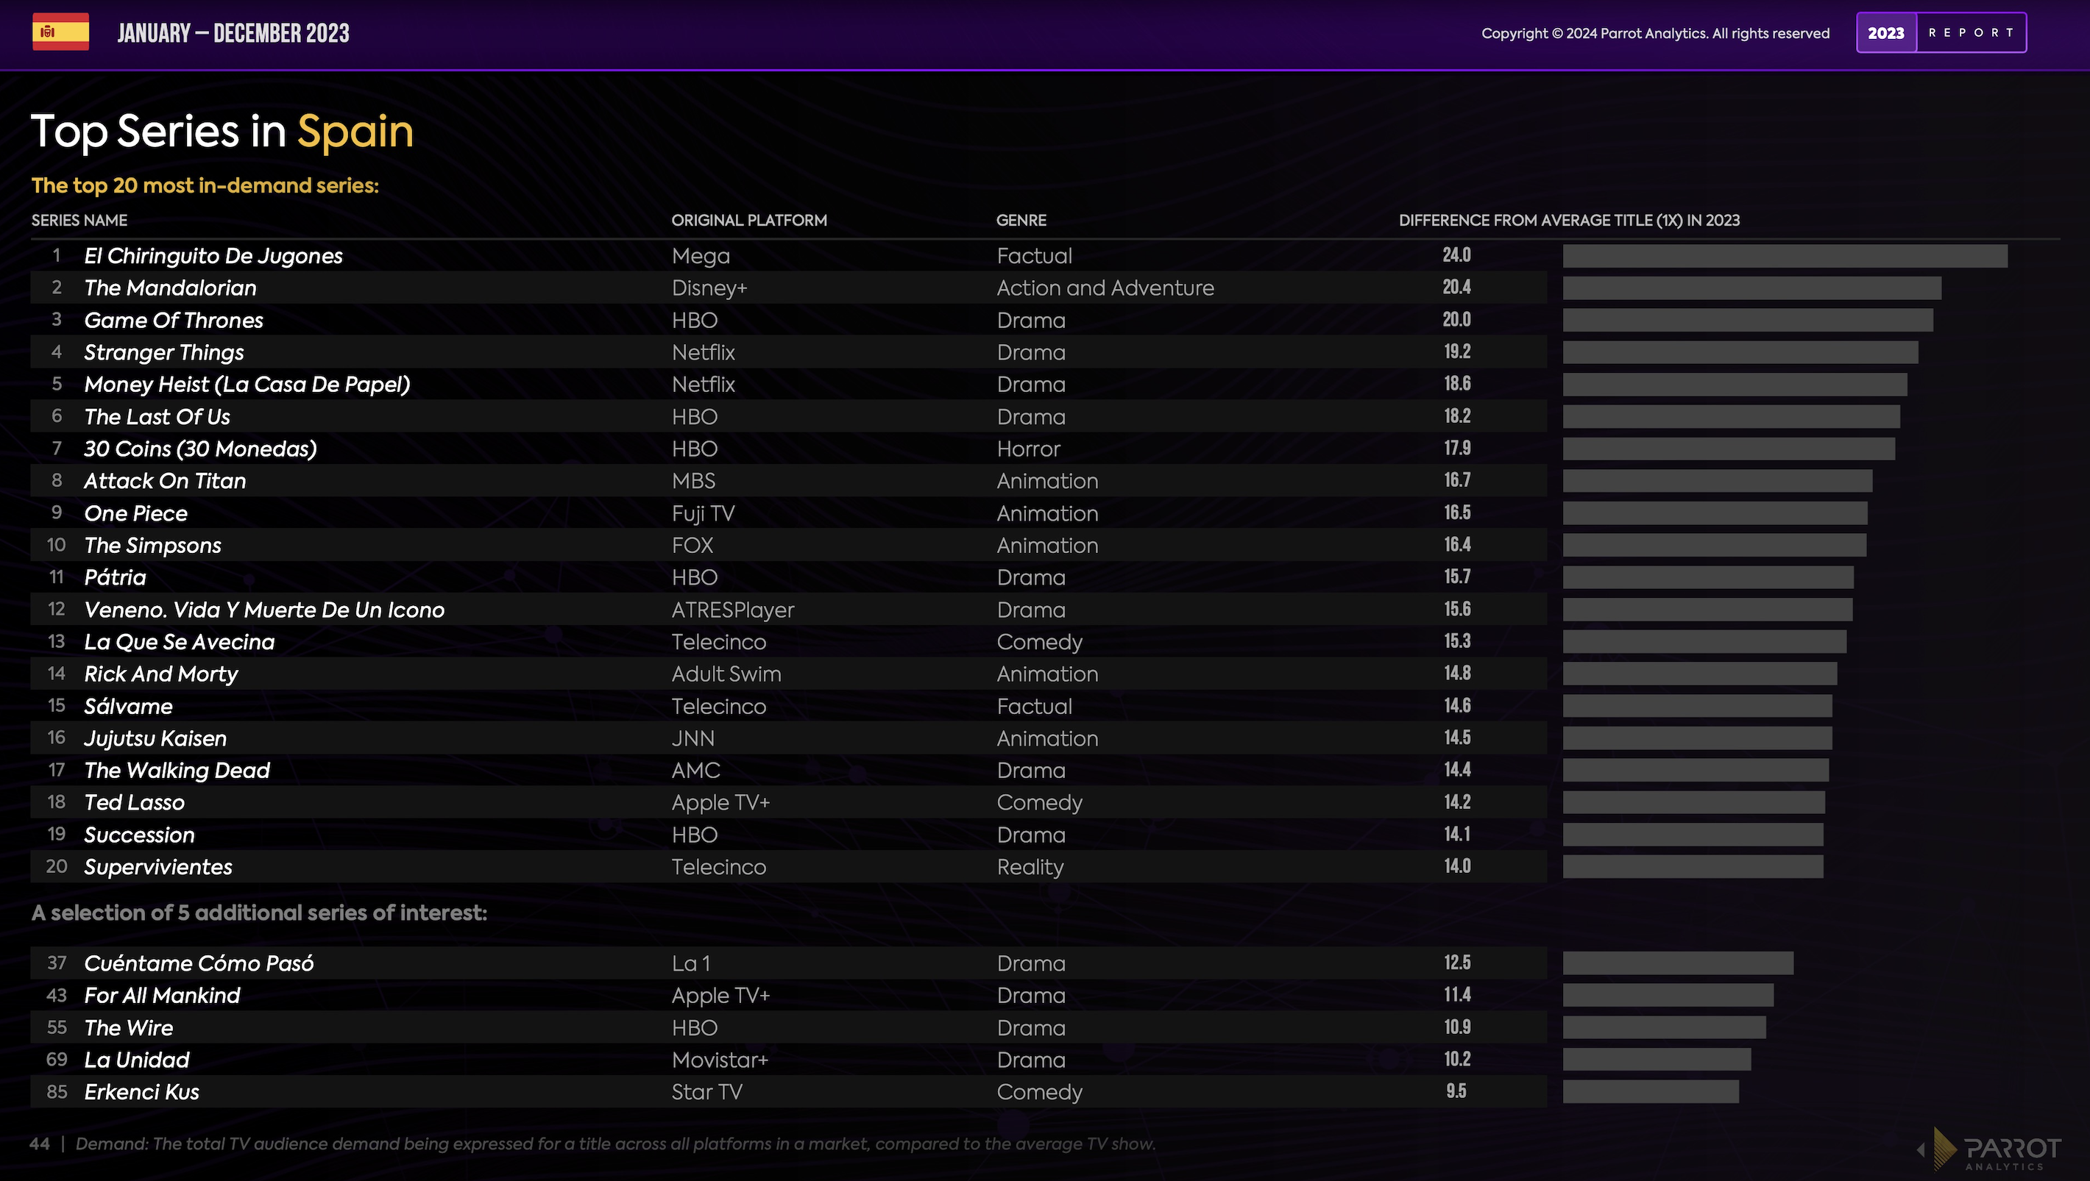This screenshot has width=2090, height=1181.
Task: Click the demand bar for Supervivientes
Action: 1693,866
